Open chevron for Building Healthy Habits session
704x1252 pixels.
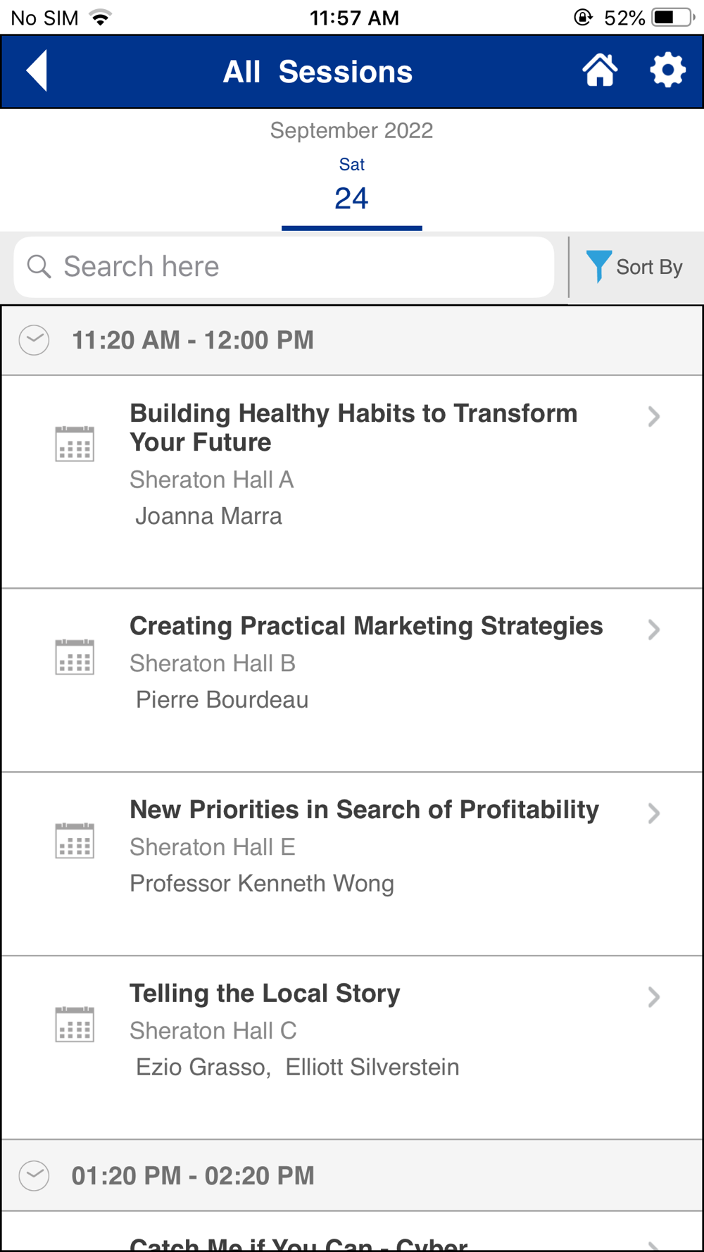pyautogui.click(x=654, y=416)
